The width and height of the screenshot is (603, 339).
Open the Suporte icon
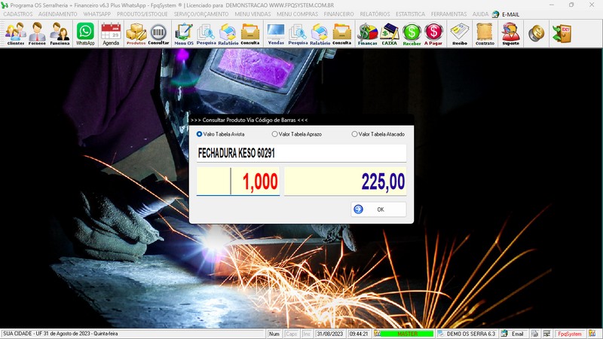pyautogui.click(x=510, y=34)
